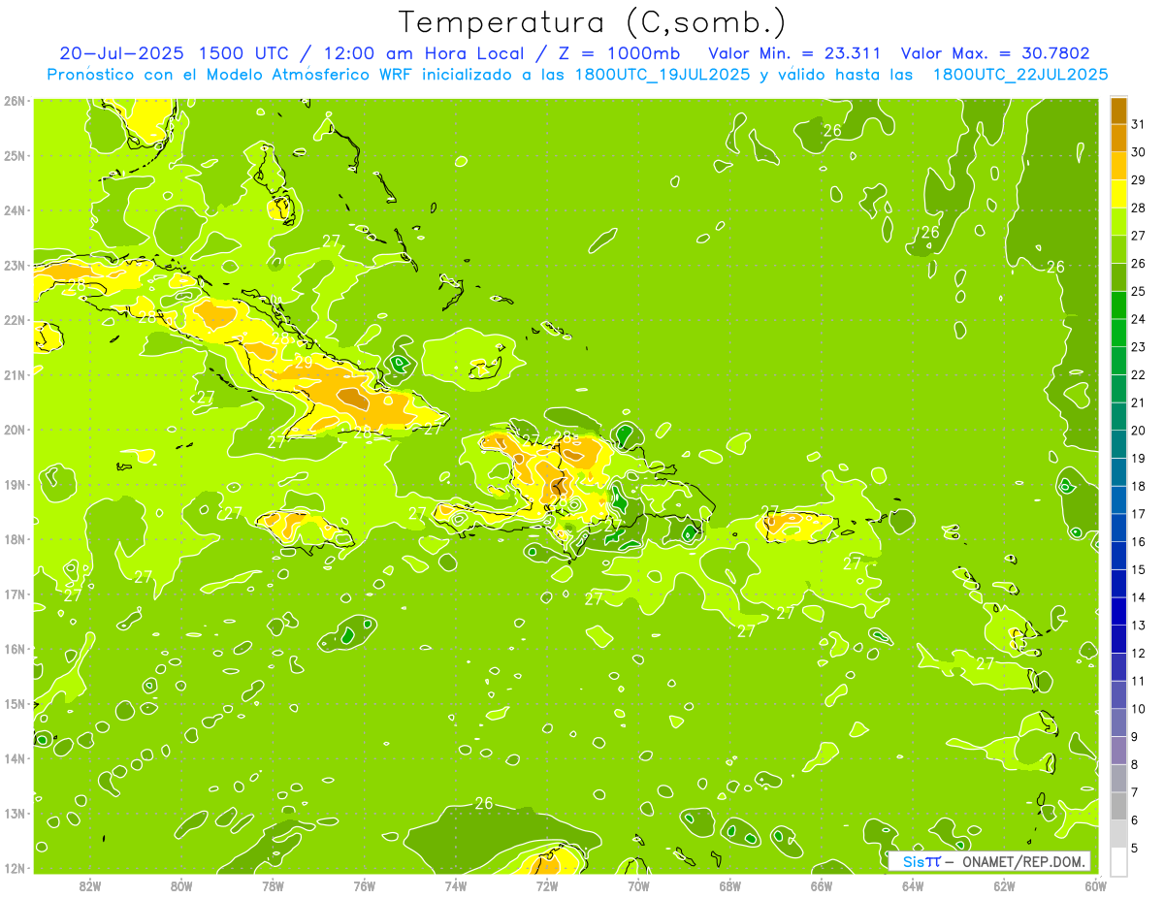Screen dimensions: 1164x899
Task: Click the 62W longitude axis label
Action: tap(1004, 885)
